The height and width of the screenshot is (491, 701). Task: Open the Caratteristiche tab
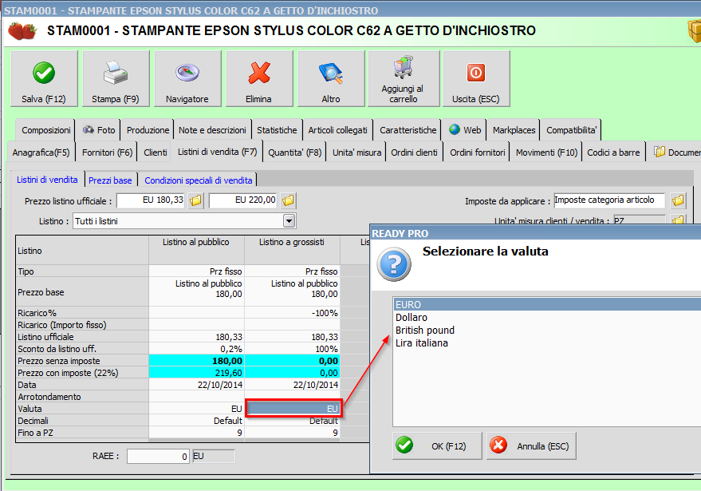click(408, 130)
